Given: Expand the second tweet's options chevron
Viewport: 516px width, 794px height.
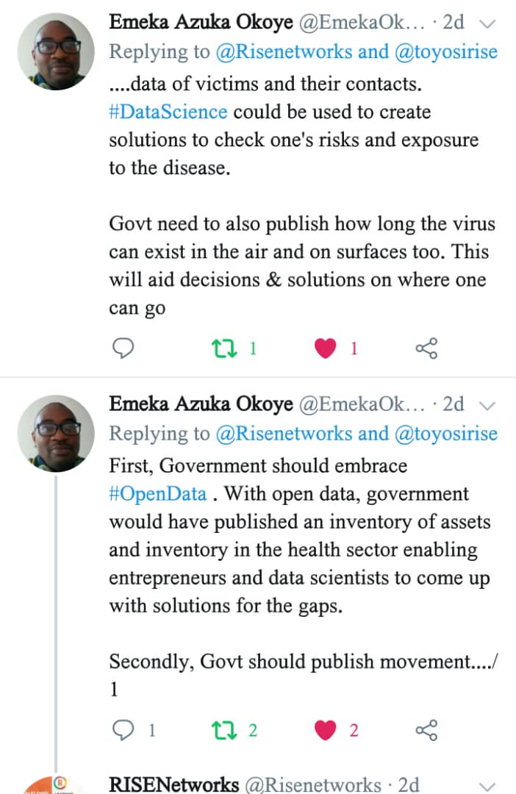Looking at the screenshot, I should point(487,405).
